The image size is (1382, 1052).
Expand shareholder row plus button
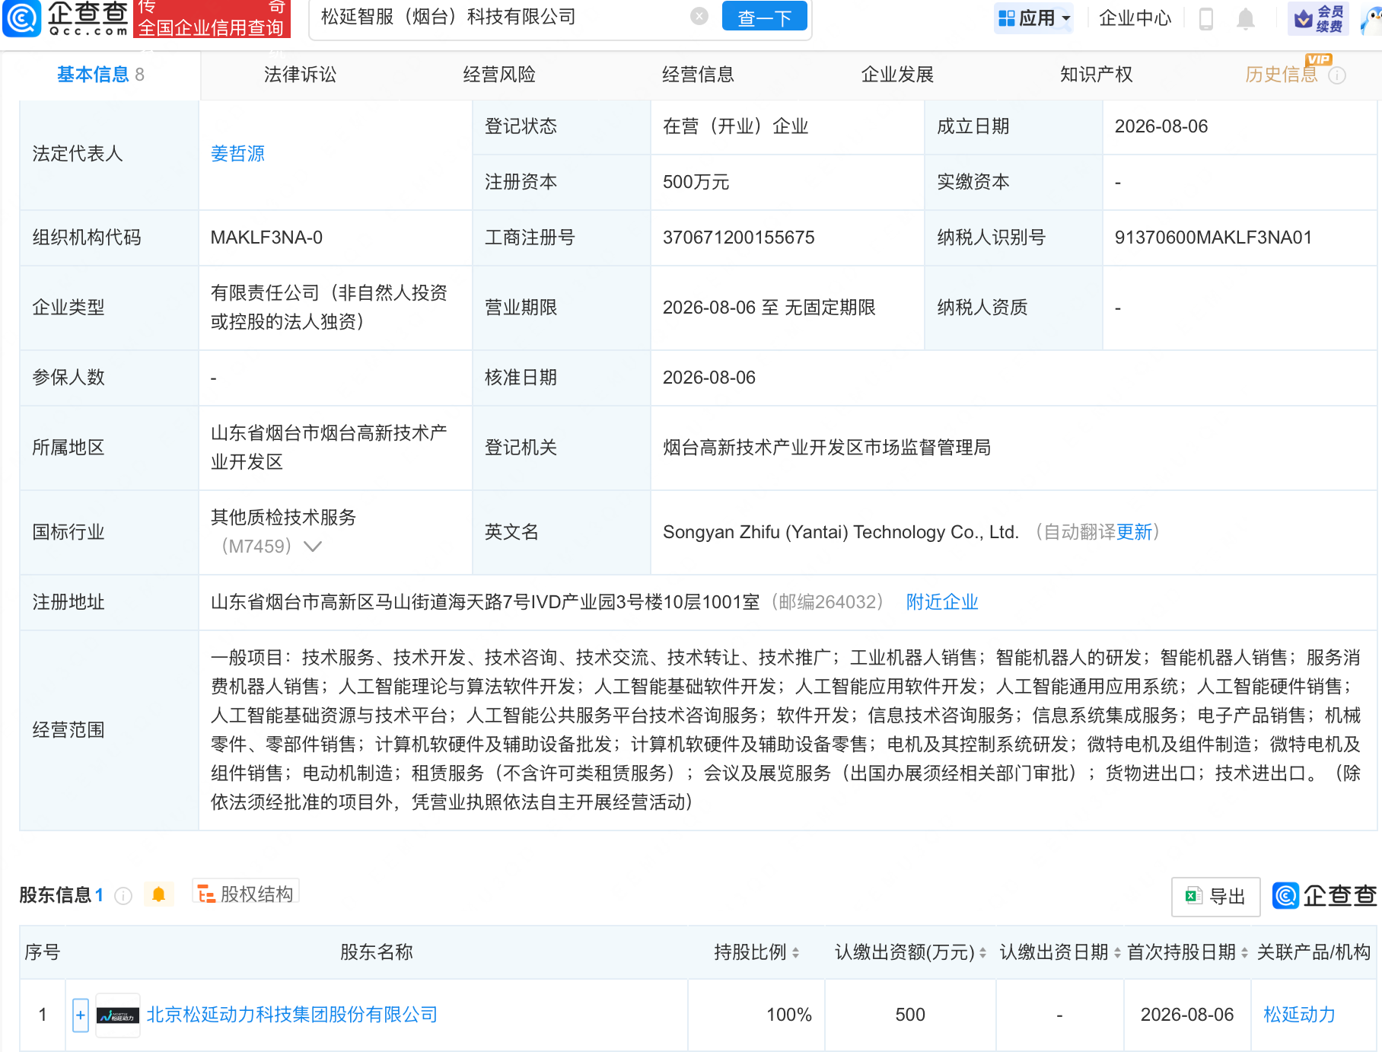[81, 1015]
